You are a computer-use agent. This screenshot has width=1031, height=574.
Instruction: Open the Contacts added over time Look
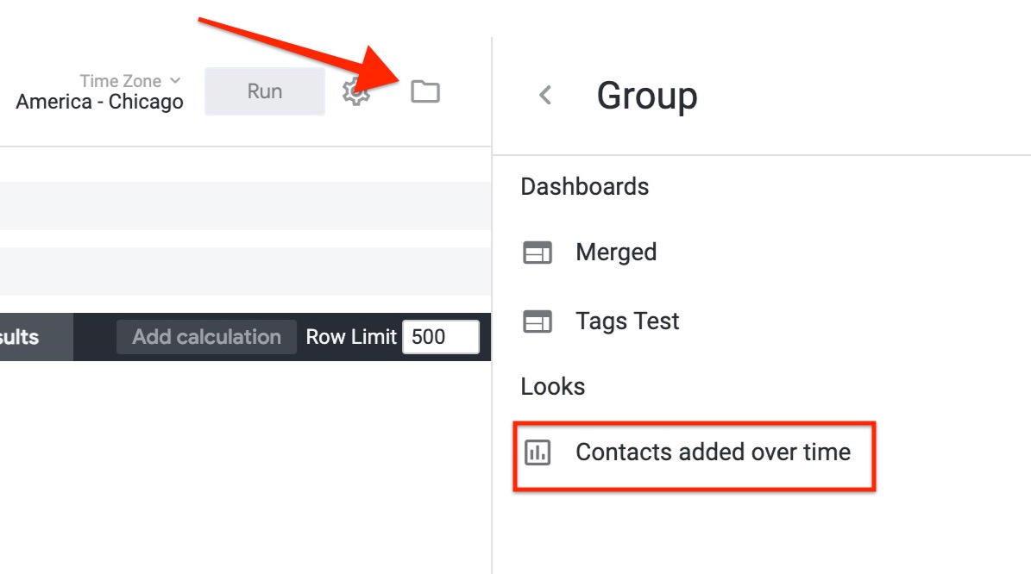(713, 452)
